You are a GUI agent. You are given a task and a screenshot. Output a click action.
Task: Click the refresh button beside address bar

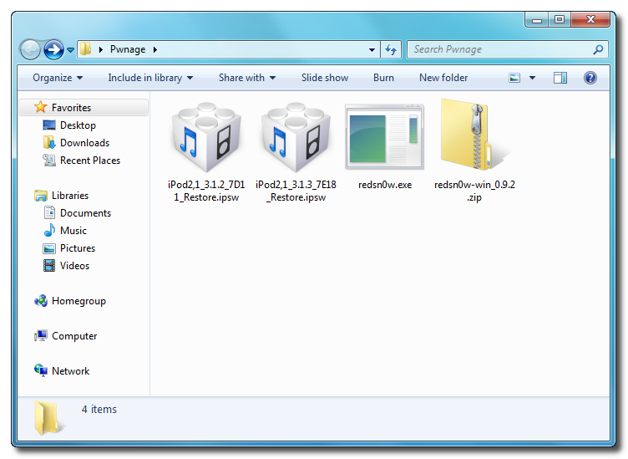pos(391,50)
